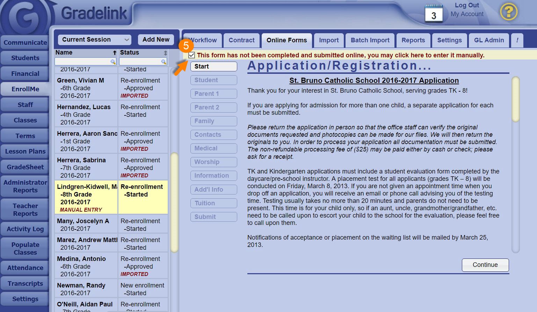This screenshot has width=537, height=312.
Task: Open Attendance in the sidebar
Action: click(x=25, y=268)
